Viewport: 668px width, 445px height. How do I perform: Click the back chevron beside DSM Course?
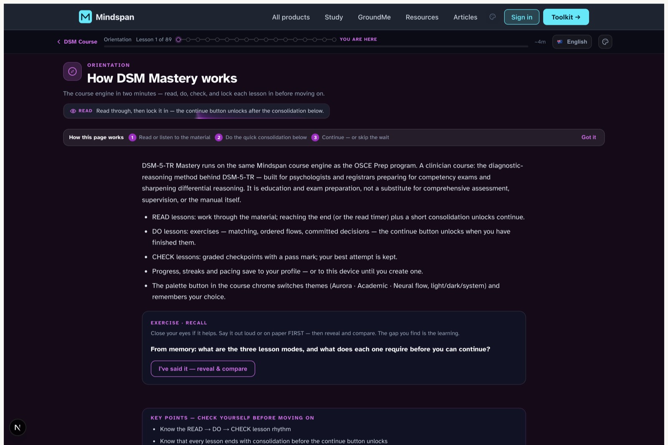click(59, 42)
